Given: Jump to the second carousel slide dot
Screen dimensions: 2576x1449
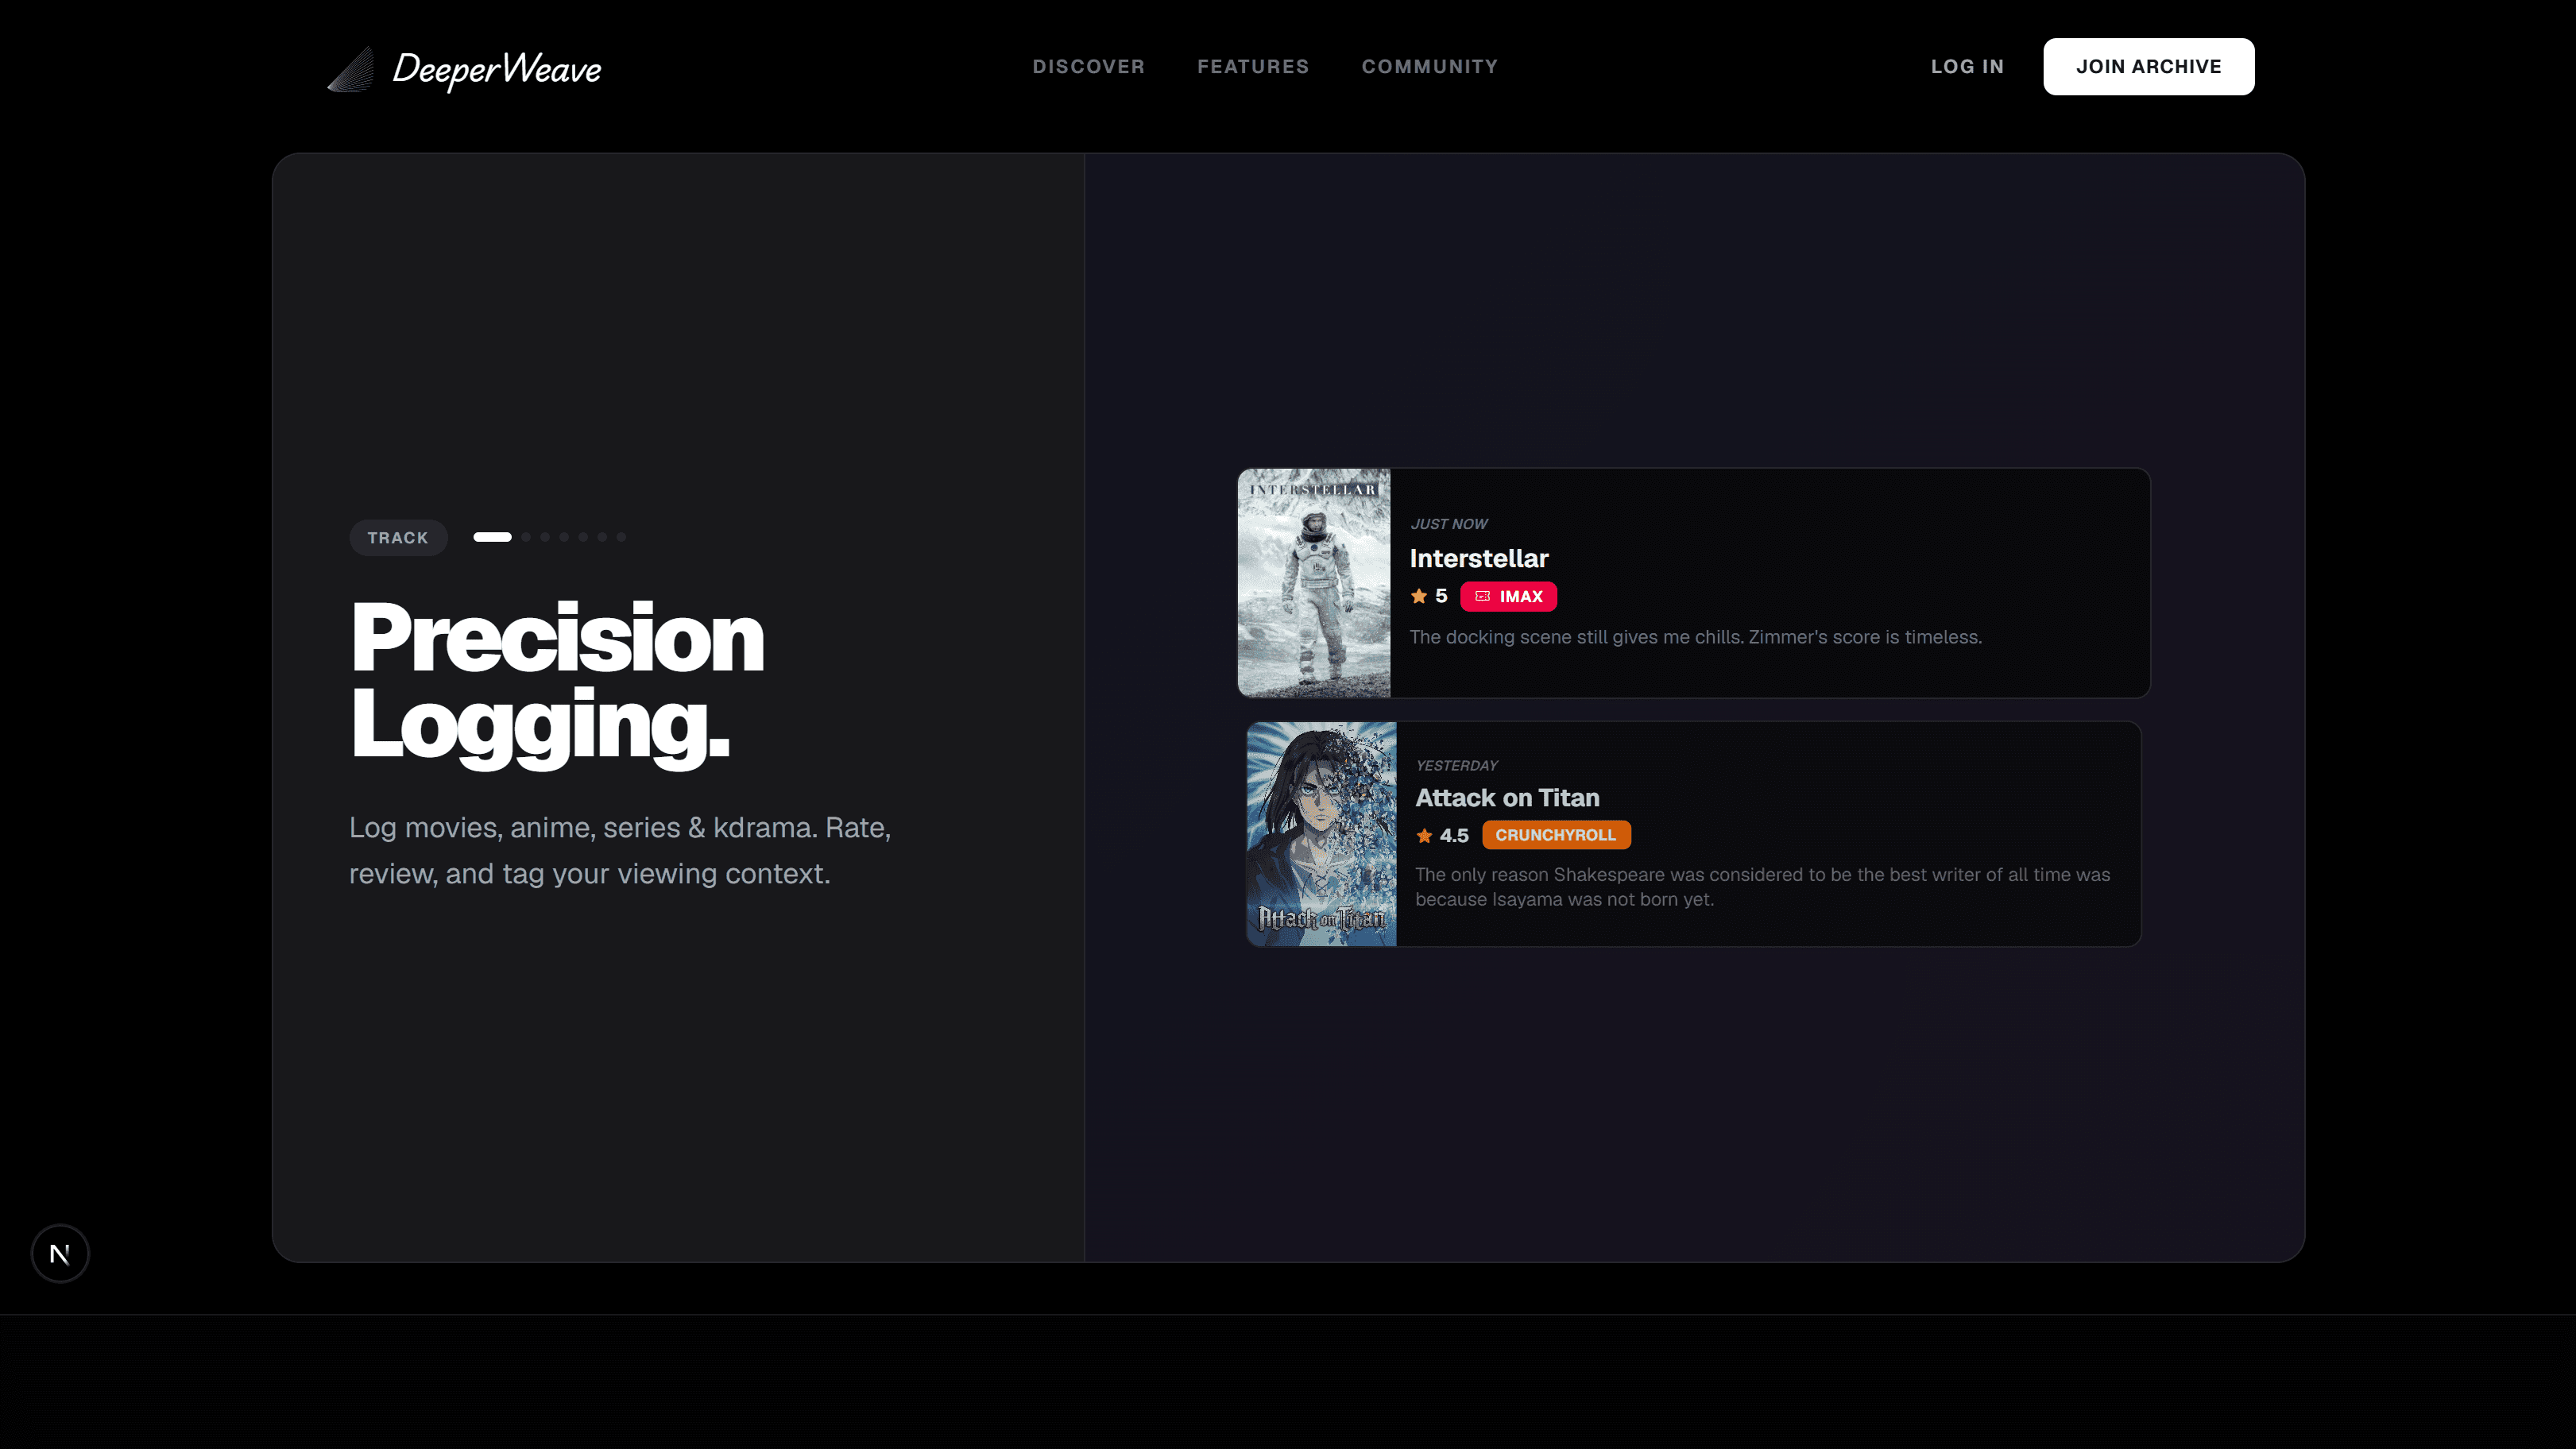Looking at the screenshot, I should tap(526, 537).
